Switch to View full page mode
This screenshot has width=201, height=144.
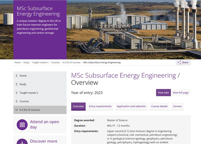click(181, 93)
